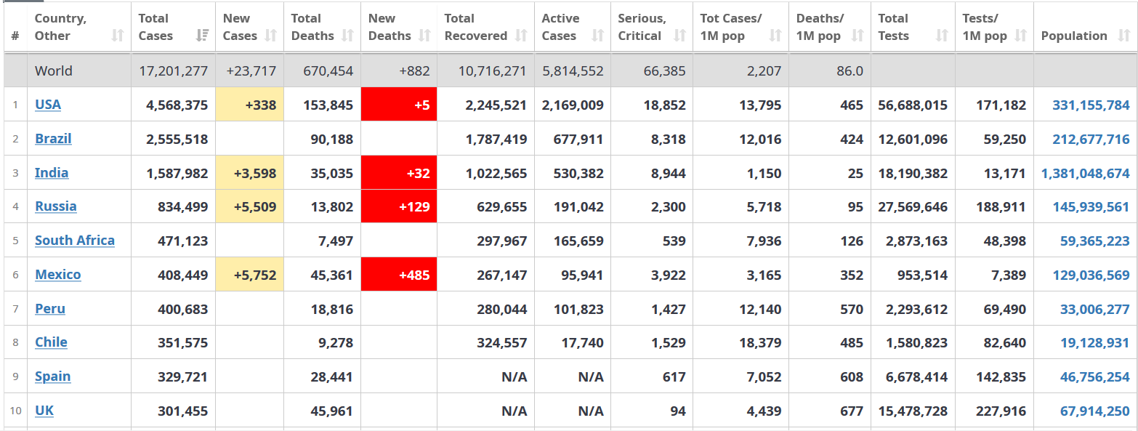Click the UK country link
The width and height of the screenshot is (1138, 431).
(44, 411)
